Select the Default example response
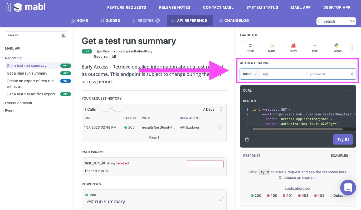 [338, 196]
